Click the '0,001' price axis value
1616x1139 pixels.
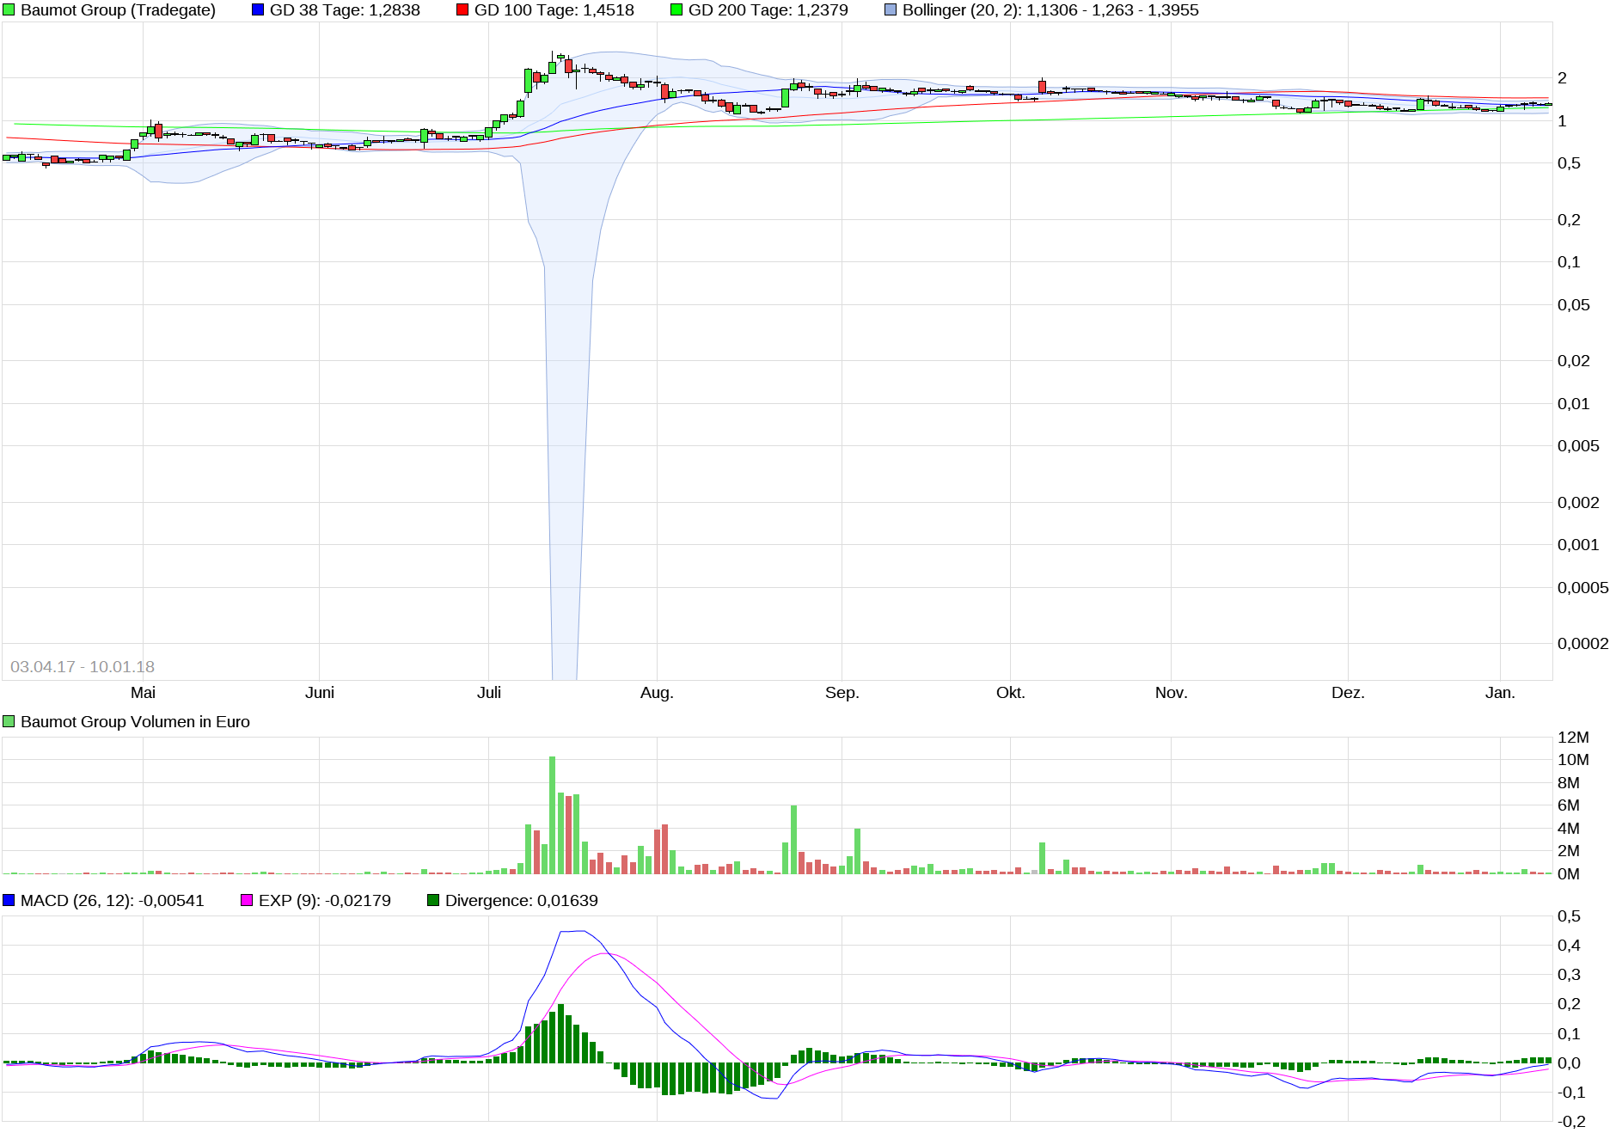click(x=1579, y=545)
